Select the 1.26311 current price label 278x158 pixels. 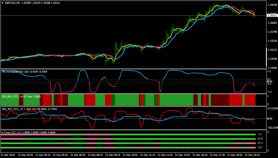point(272,16)
